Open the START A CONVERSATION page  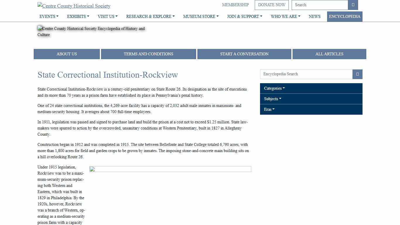[x=244, y=54]
